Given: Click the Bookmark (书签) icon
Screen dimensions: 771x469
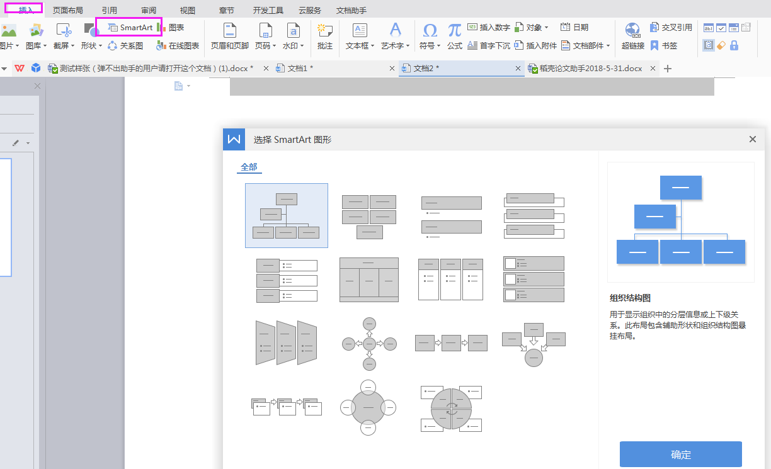Looking at the screenshot, I should point(664,45).
